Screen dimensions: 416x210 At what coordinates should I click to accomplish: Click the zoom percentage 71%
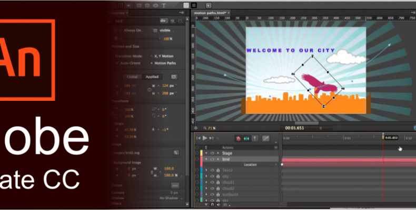tap(212, 128)
